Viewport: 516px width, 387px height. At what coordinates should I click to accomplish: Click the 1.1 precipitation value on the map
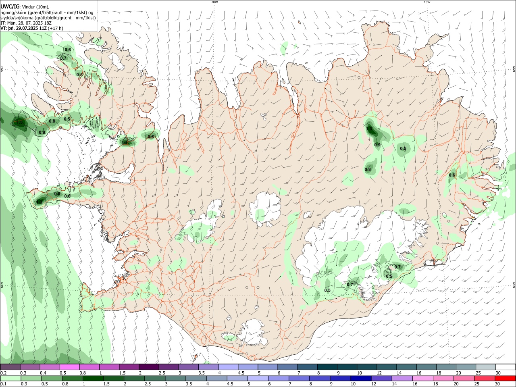(125, 142)
